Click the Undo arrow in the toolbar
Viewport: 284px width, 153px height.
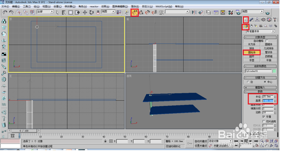coord(5,12)
